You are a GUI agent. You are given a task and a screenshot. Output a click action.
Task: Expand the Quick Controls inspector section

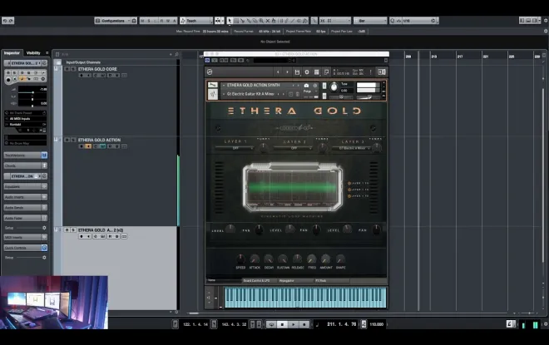(x=26, y=248)
